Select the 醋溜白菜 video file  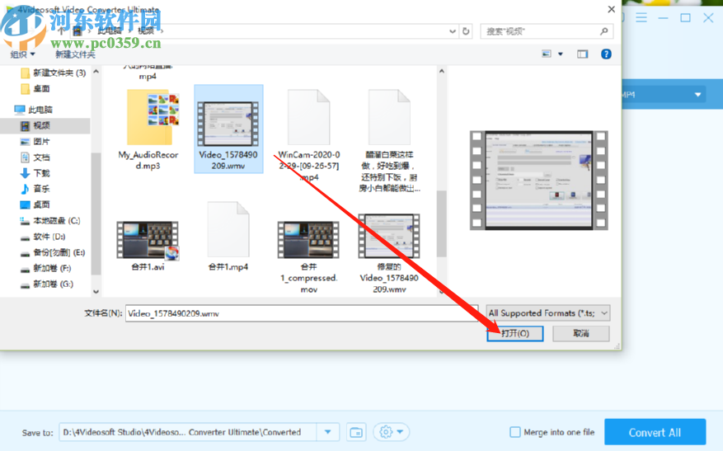(x=389, y=141)
